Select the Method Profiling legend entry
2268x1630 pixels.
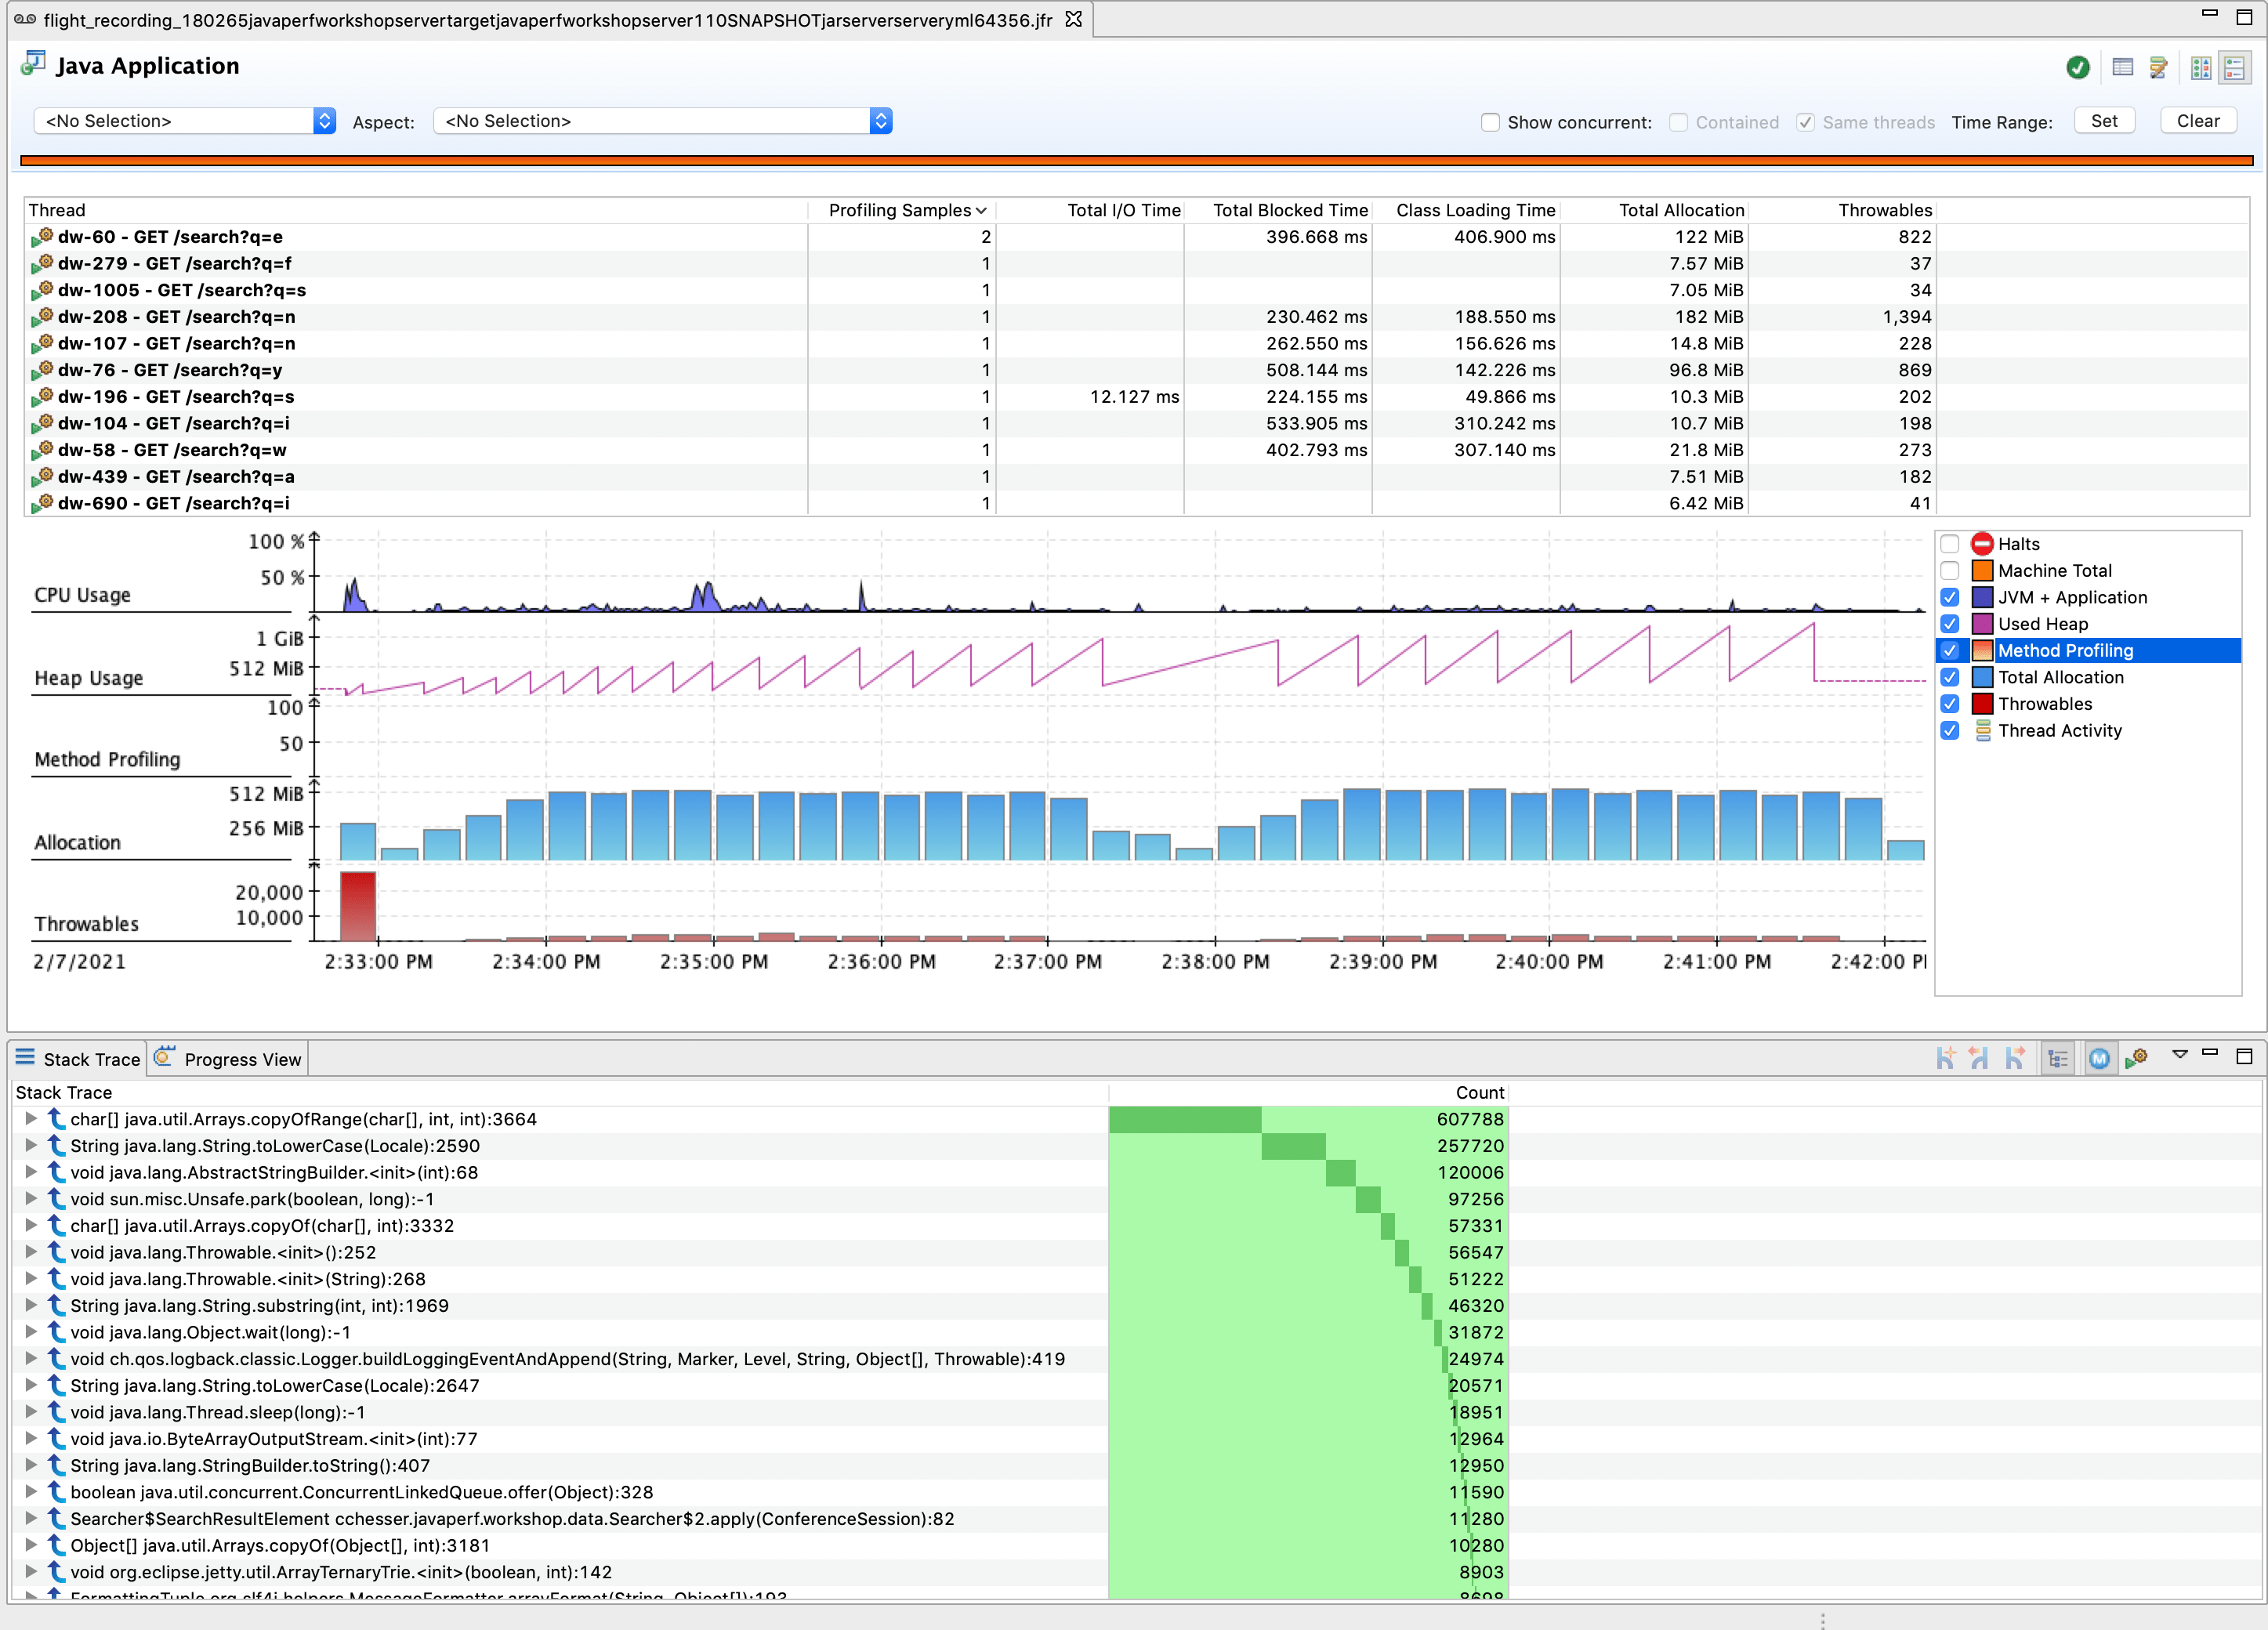2063,650
